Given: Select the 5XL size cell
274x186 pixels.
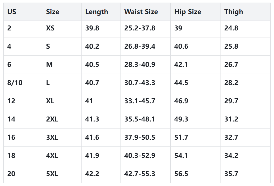Looking at the screenshot, I should [52, 174].
